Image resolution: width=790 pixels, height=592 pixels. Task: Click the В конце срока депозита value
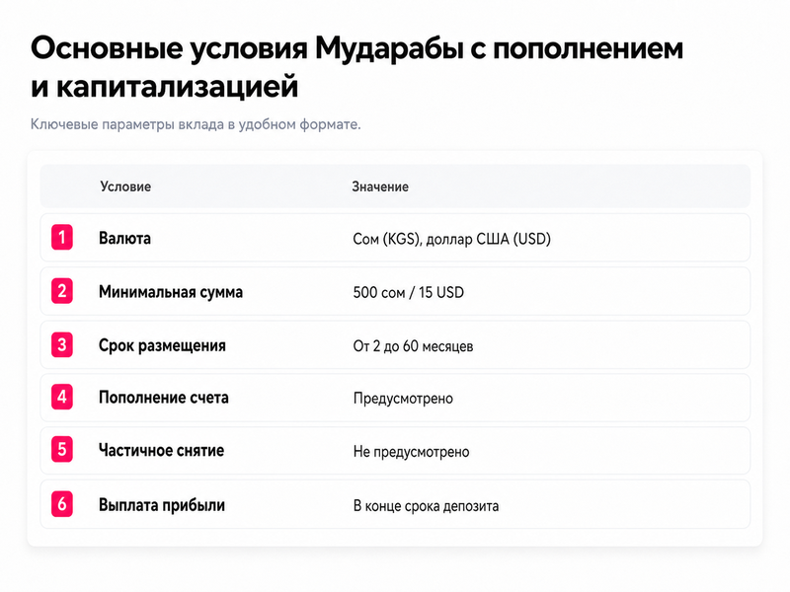pyautogui.click(x=426, y=506)
